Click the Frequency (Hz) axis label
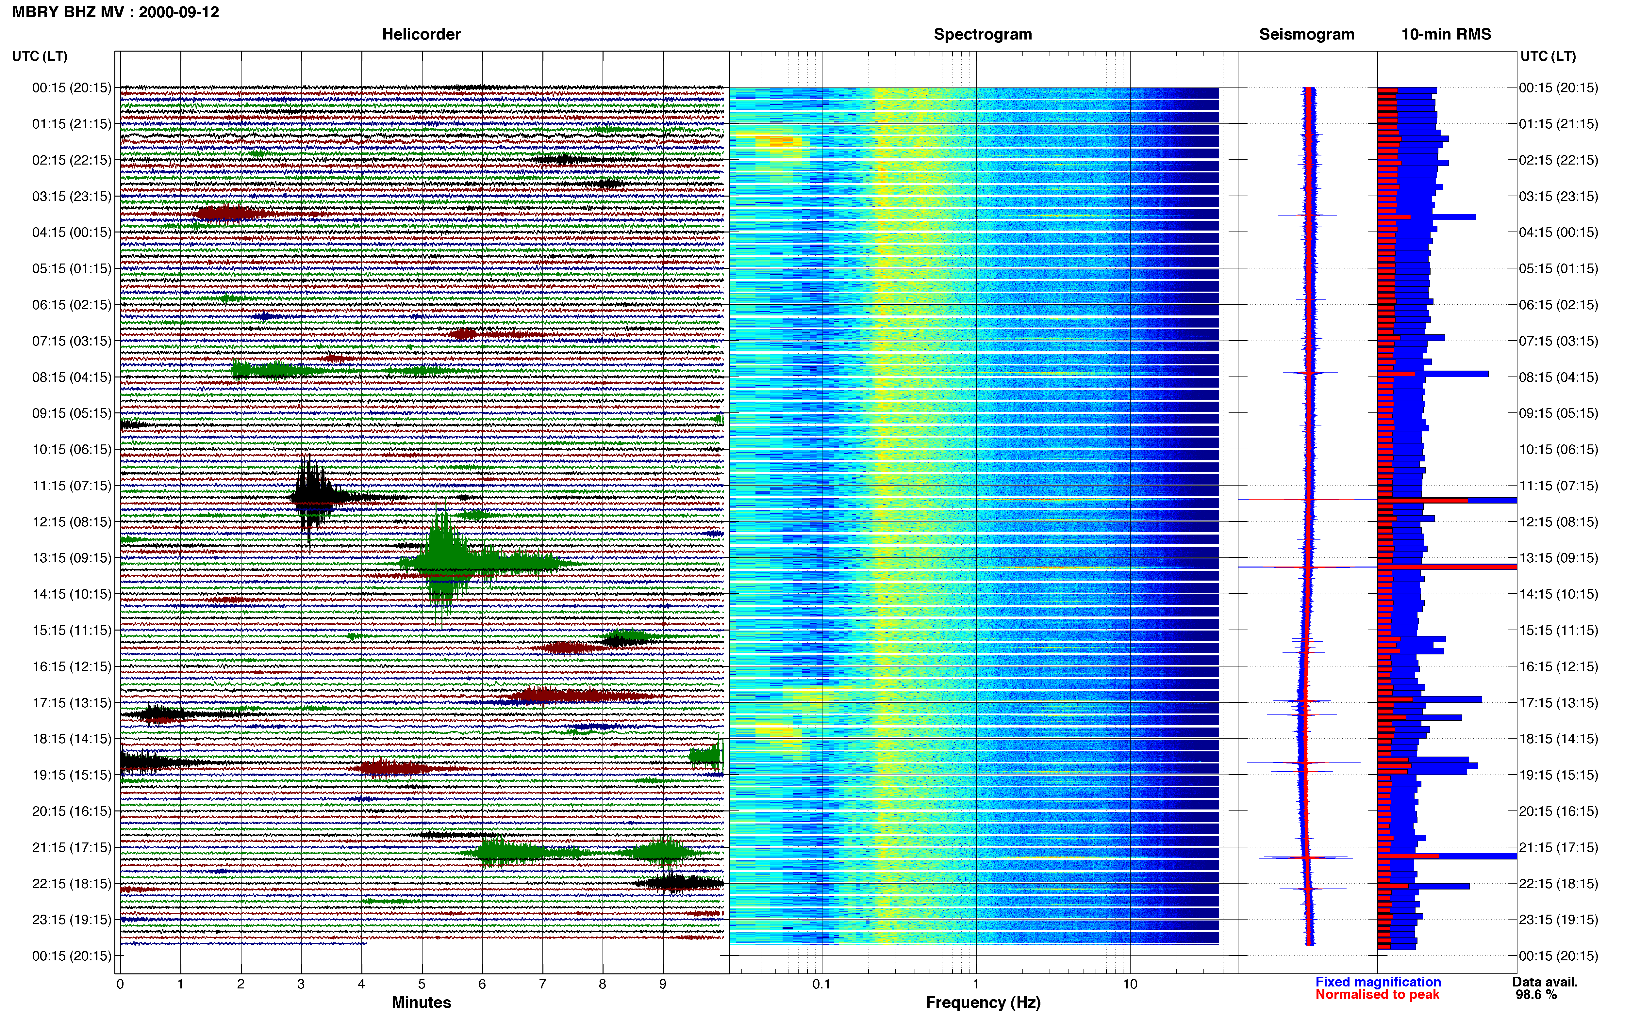Viewport: 1640px width, 1025px height. 983,1002
